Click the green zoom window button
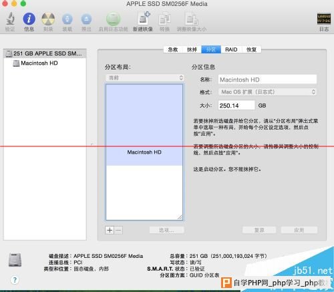Screen dimensions: 334x292 coord(23,3)
